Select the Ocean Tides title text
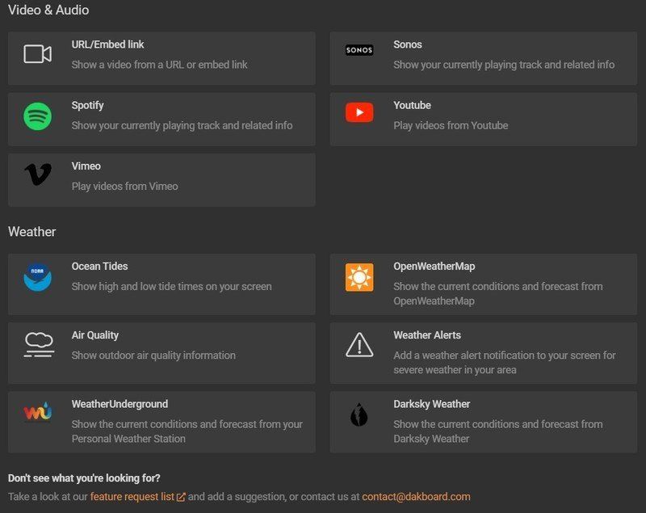 click(99, 266)
